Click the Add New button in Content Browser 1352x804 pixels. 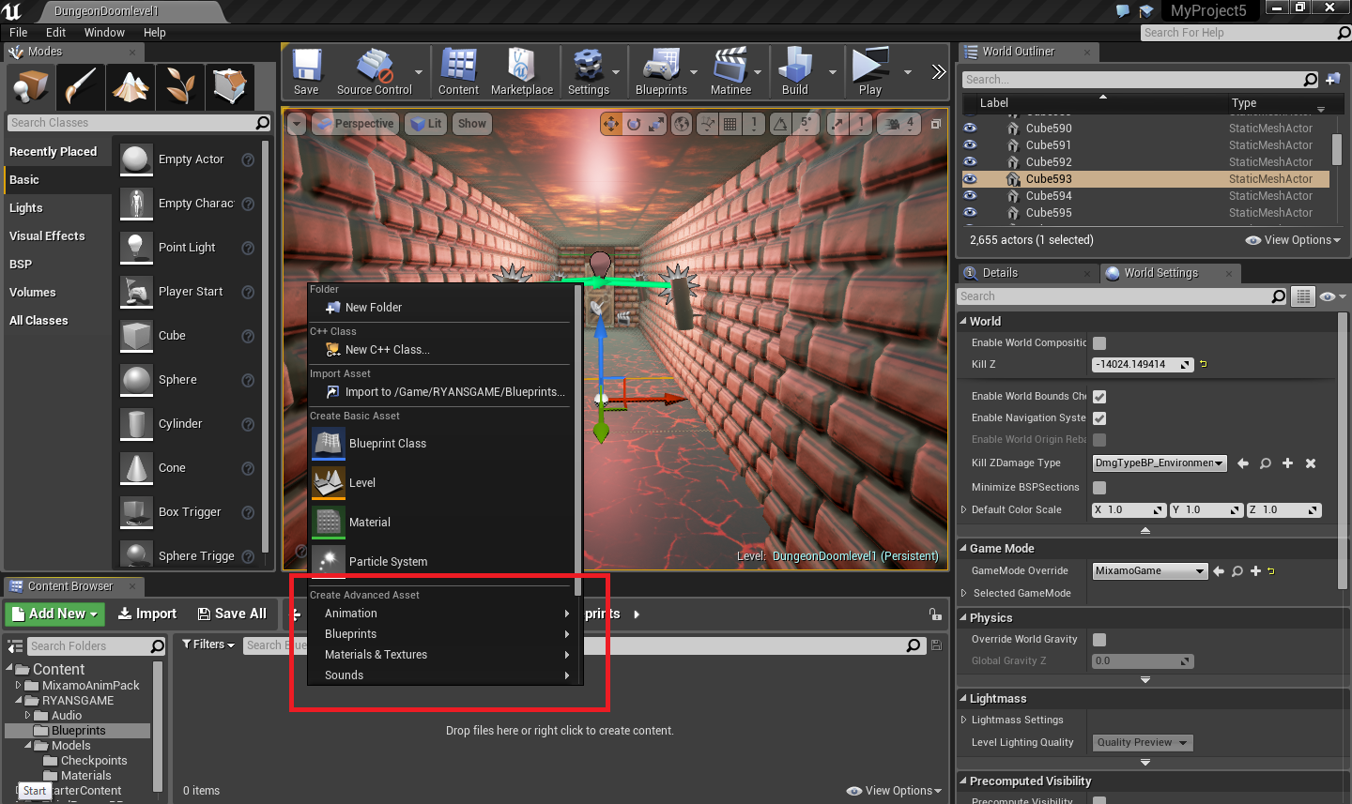pos(54,614)
